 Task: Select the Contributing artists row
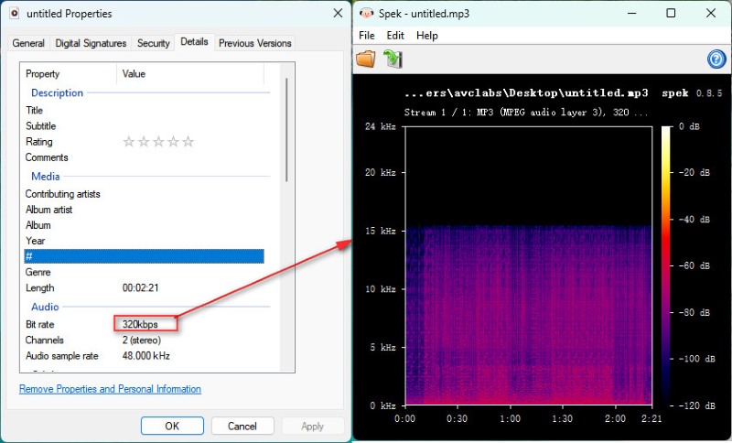(144, 194)
